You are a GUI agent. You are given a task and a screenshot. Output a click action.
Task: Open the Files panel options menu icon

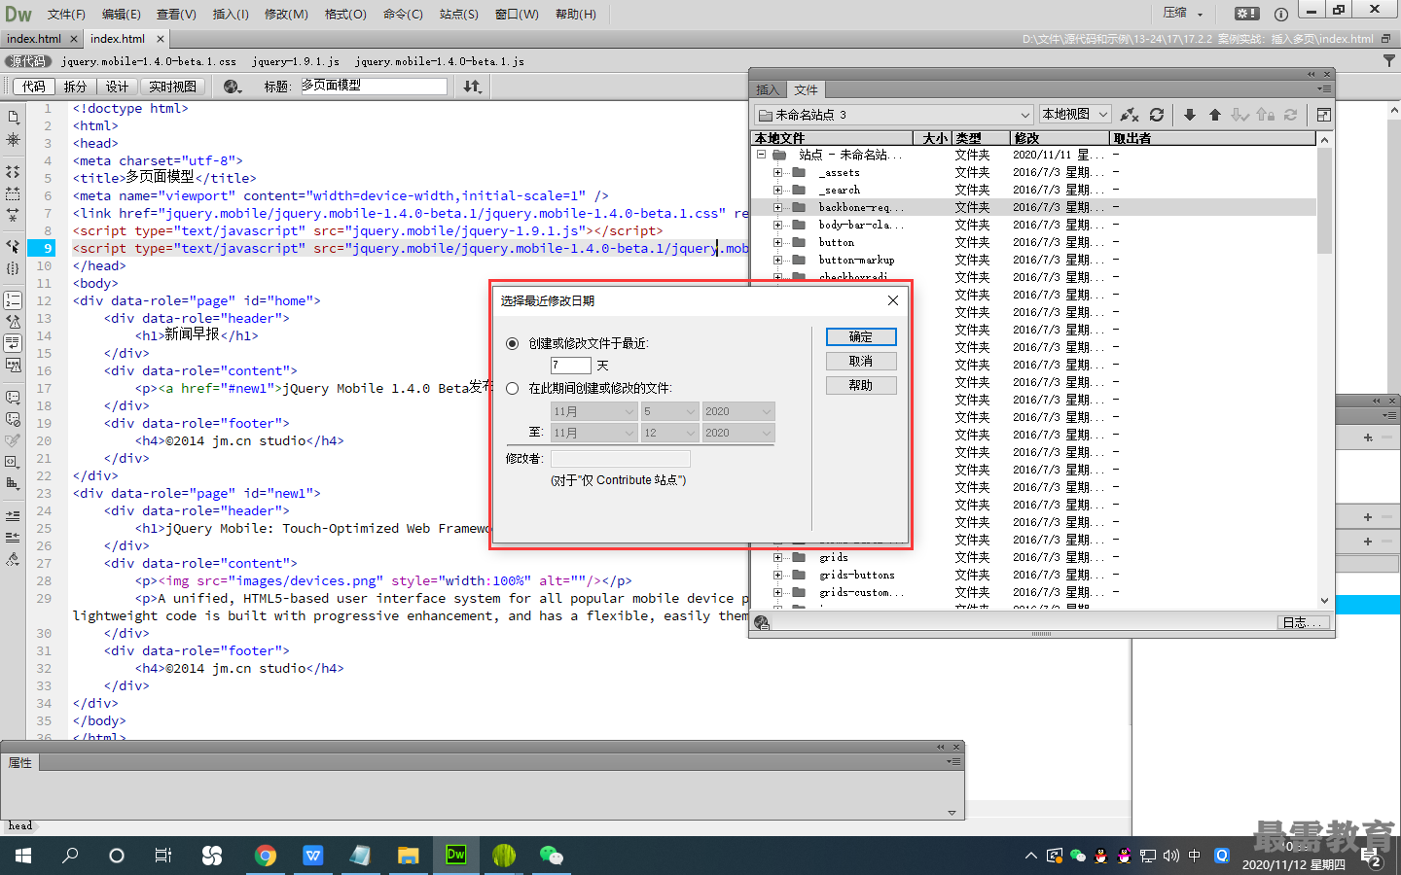[1324, 88]
